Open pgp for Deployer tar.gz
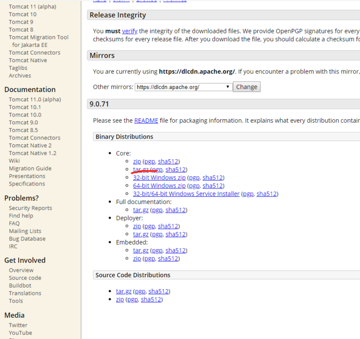Image resolution: width=360 pixels, height=339 pixels. click(157, 234)
